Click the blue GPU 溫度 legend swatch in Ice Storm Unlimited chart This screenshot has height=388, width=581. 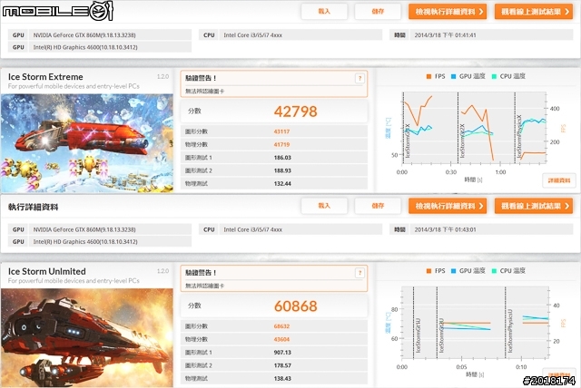[453, 271]
